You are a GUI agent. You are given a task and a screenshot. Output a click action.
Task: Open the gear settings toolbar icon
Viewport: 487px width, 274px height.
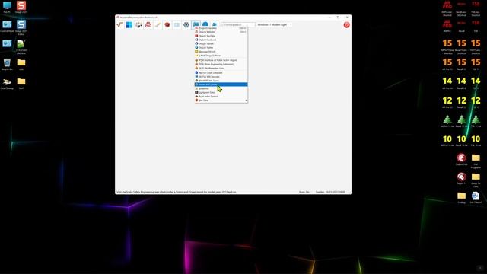coord(186,25)
